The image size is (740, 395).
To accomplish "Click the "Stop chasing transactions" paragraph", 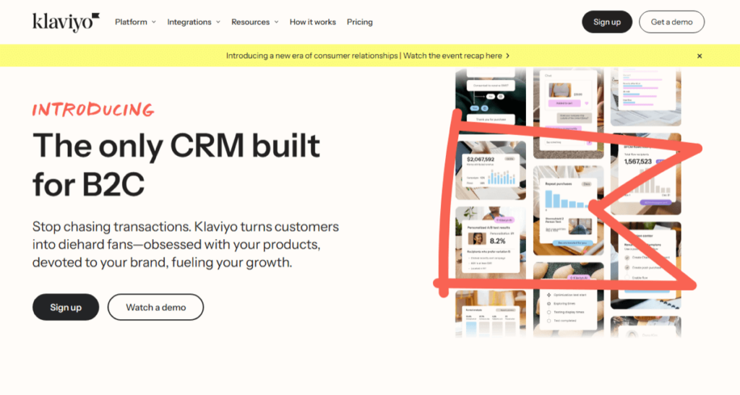I will point(186,244).
